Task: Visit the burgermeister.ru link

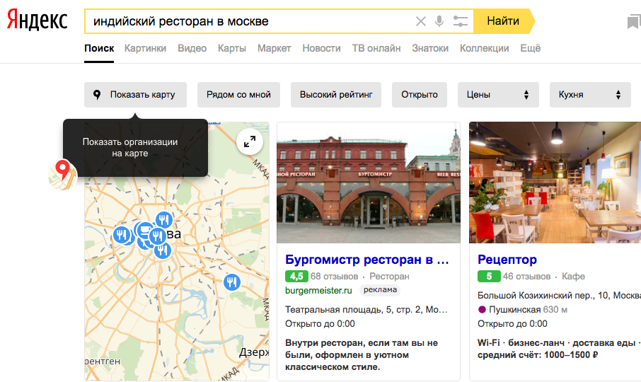Action: pyautogui.click(x=318, y=291)
